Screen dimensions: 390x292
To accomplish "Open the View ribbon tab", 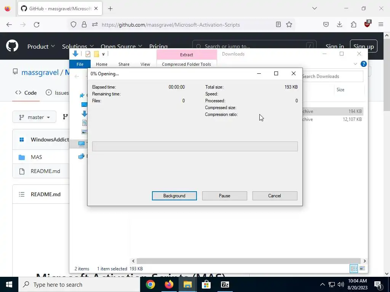I will 145,64.
